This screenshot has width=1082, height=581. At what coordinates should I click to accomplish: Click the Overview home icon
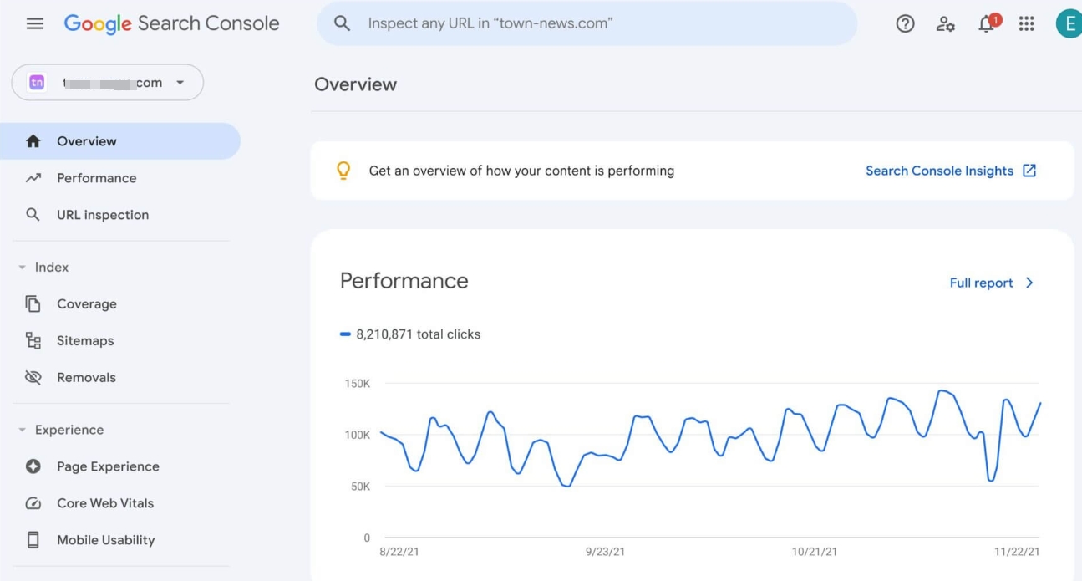[33, 141]
